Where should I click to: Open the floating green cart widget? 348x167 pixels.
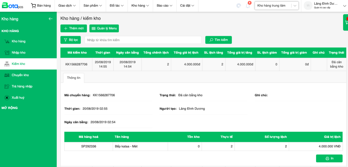[346, 22]
